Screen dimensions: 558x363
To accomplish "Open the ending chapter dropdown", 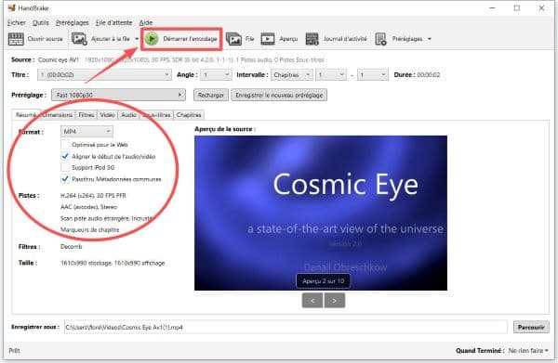I will pyautogui.click(x=373, y=75).
